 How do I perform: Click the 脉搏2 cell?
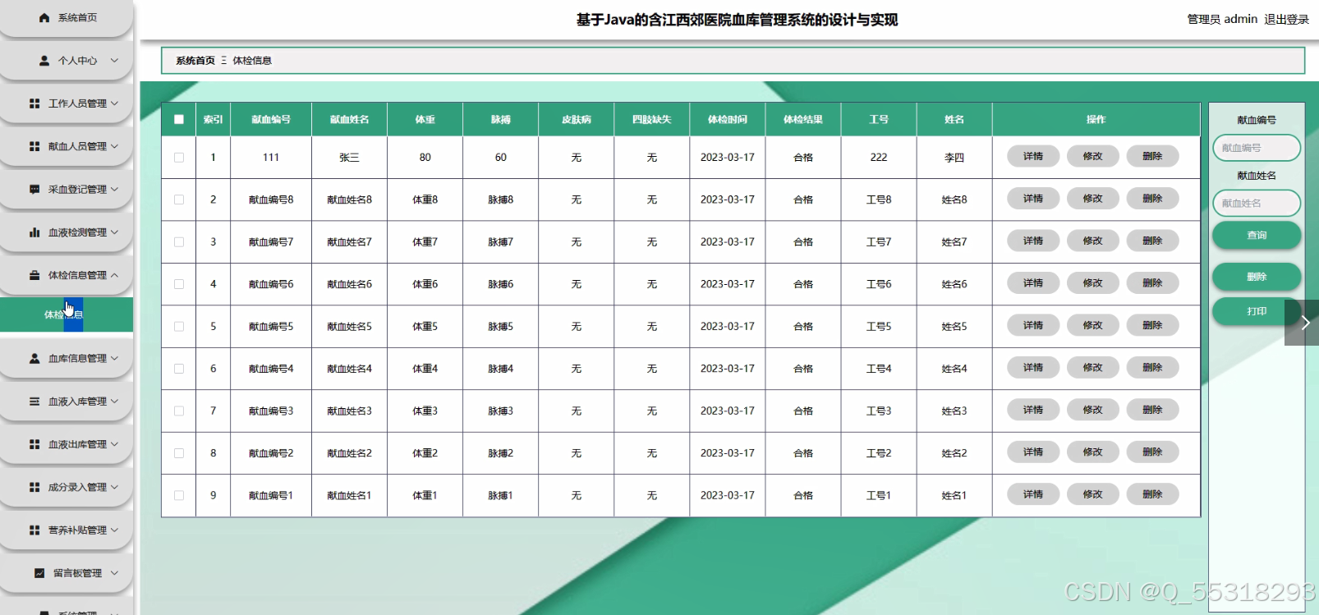[501, 453]
